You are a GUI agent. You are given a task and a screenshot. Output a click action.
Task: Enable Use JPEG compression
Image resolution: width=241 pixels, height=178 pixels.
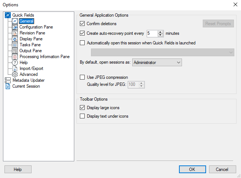[x=82, y=77]
